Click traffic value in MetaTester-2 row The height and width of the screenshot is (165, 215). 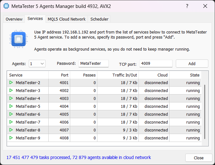click(129, 82)
